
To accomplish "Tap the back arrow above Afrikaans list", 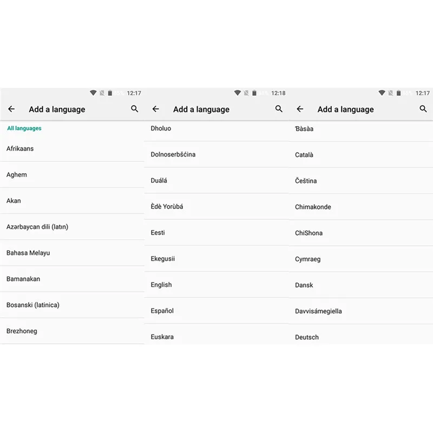I will point(11,109).
